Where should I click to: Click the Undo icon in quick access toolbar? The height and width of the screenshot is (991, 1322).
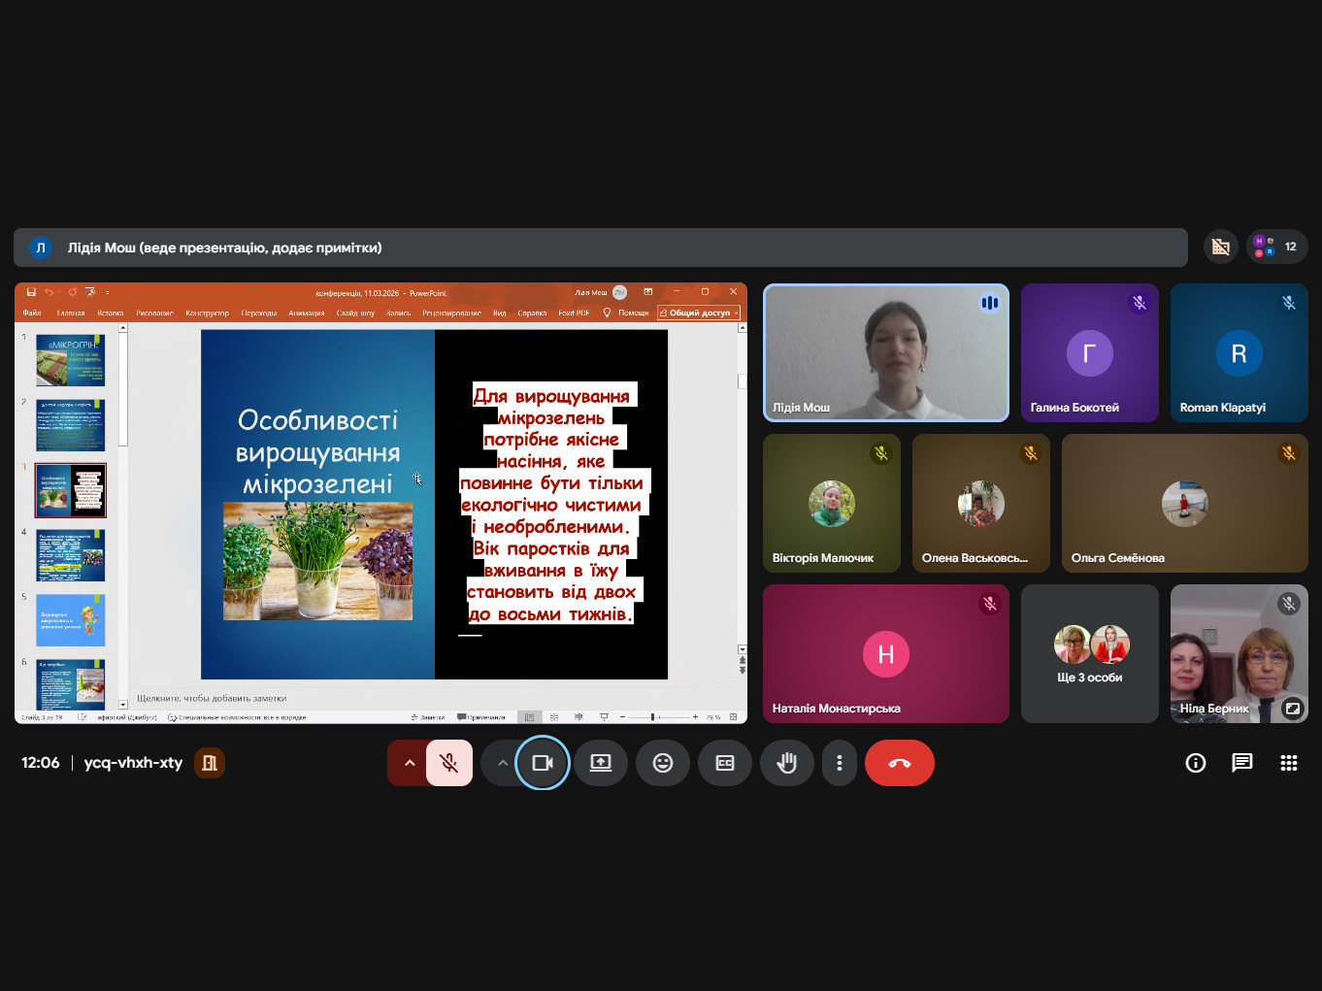tap(49, 292)
